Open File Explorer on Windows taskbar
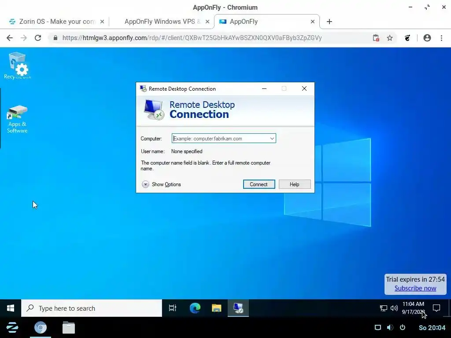This screenshot has height=338, width=451. click(x=217, y=308)
